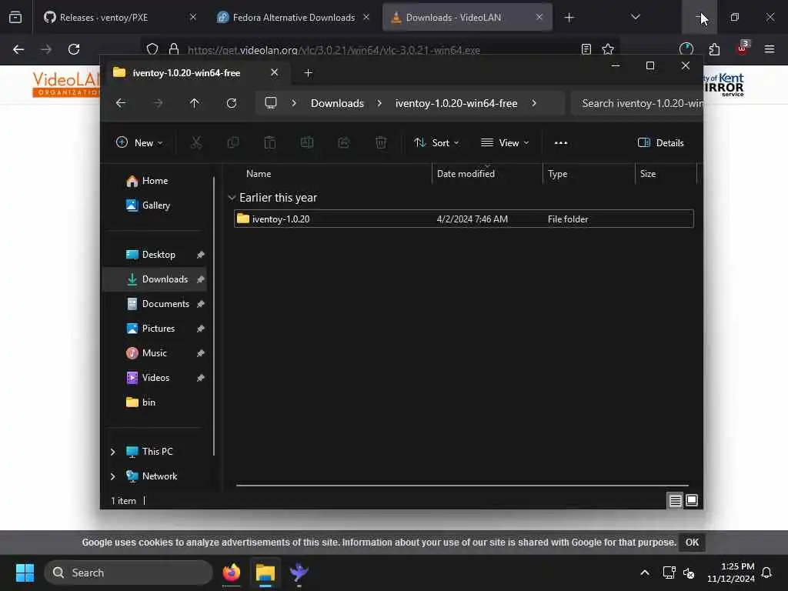Close the Fedora Alternative Downloads tab
This screenshot has width=788, height=591.
point(366,17)
